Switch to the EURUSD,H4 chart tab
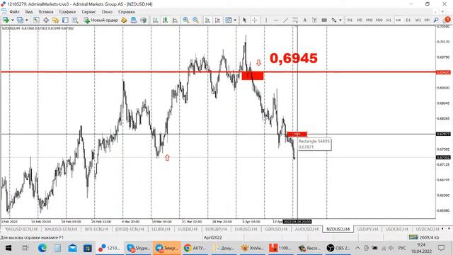Viewport: 453px width, 255px height. tap(246, 229)
